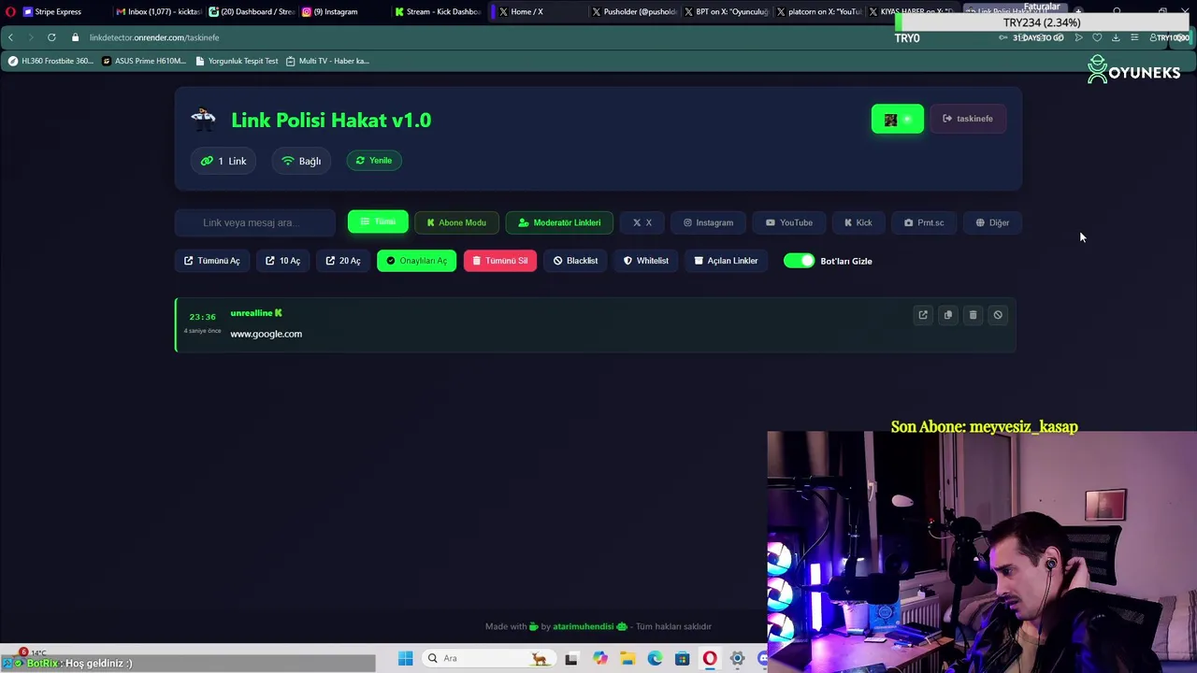
Task: Select the Diğer filter
Action: (x=992, y=222)
